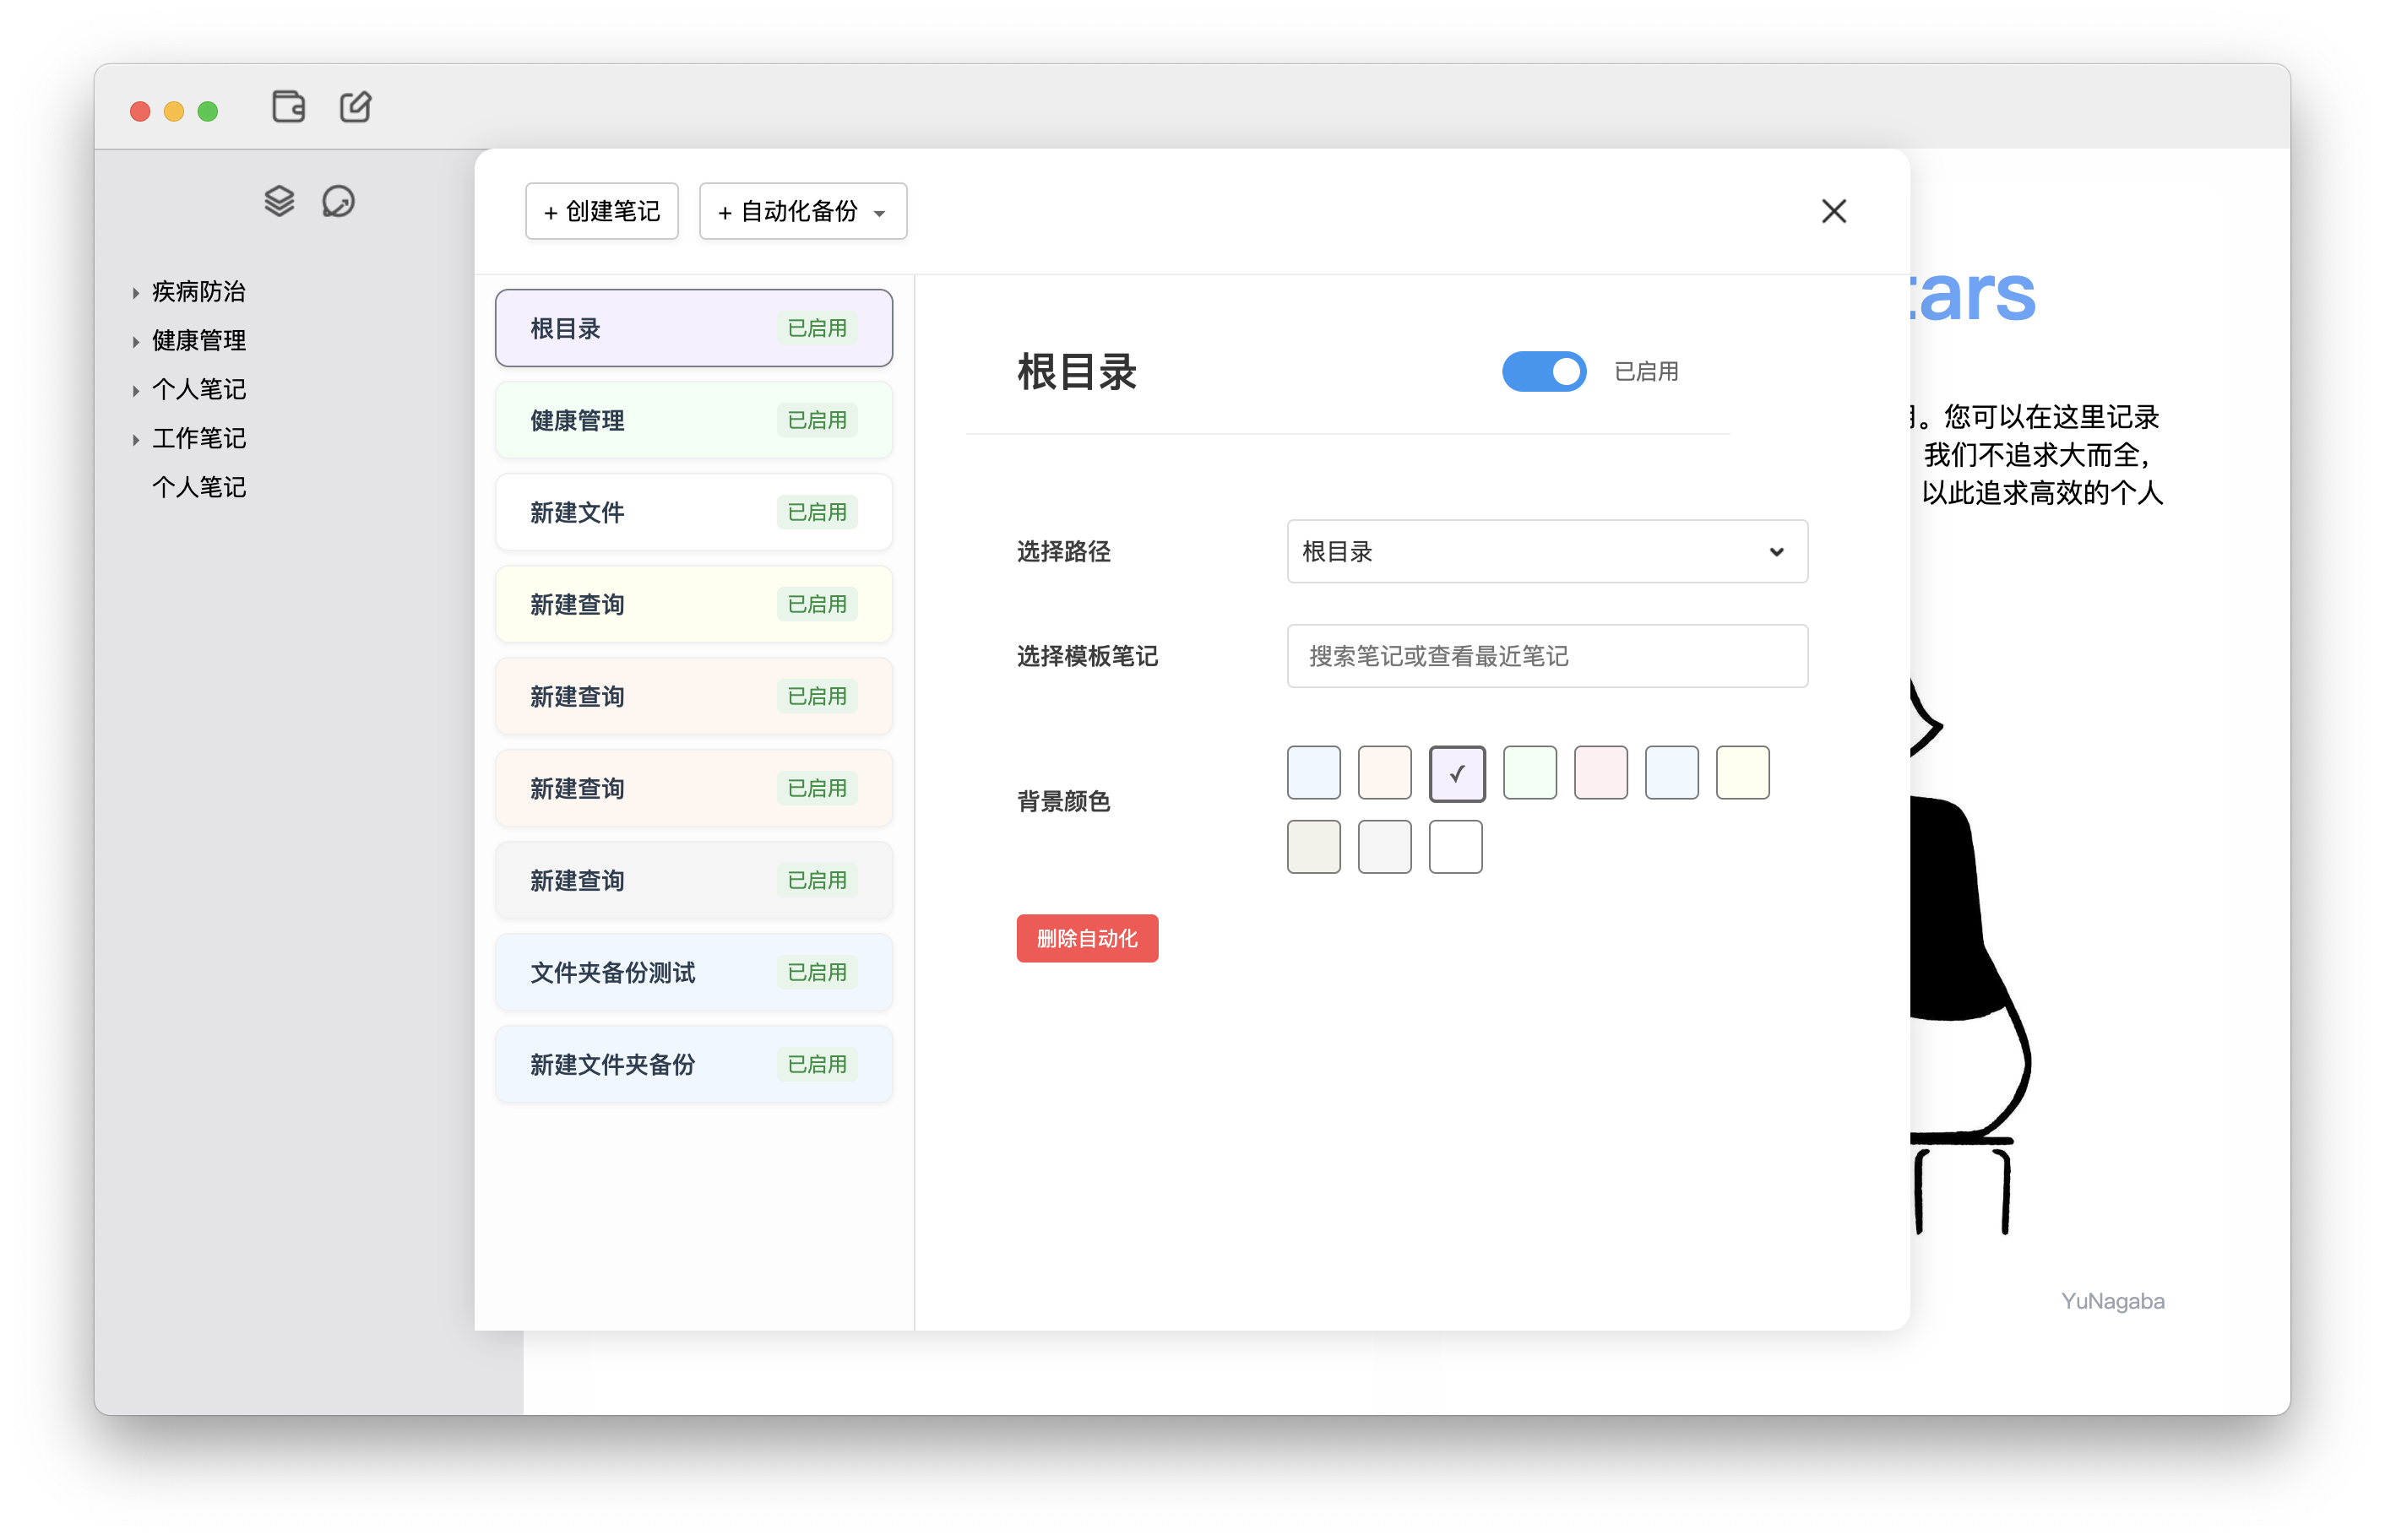Click the wallet-style icon in title bar
2385x1540 pixels.
click(x=288, y=107)
